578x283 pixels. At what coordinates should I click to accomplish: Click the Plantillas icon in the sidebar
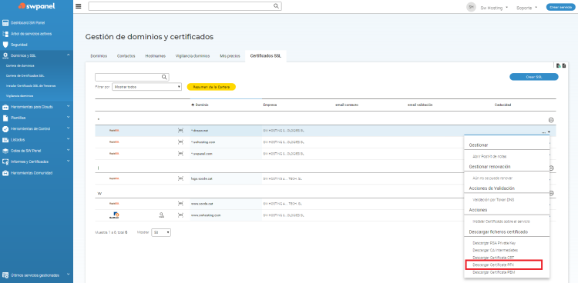point(5,118)
